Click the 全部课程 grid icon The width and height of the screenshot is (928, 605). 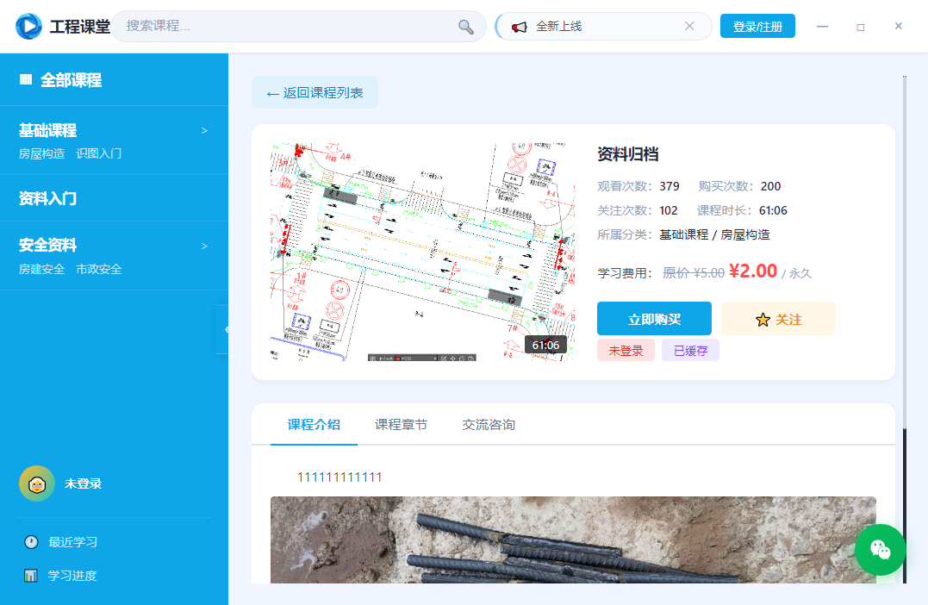[x=26, y=79]
